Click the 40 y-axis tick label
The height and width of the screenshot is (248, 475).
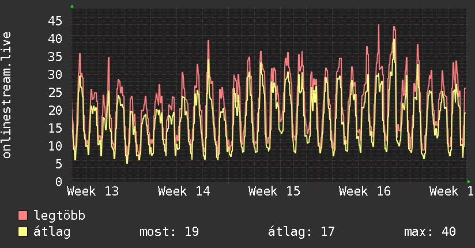pyautogui.click(x=55, y=39)
